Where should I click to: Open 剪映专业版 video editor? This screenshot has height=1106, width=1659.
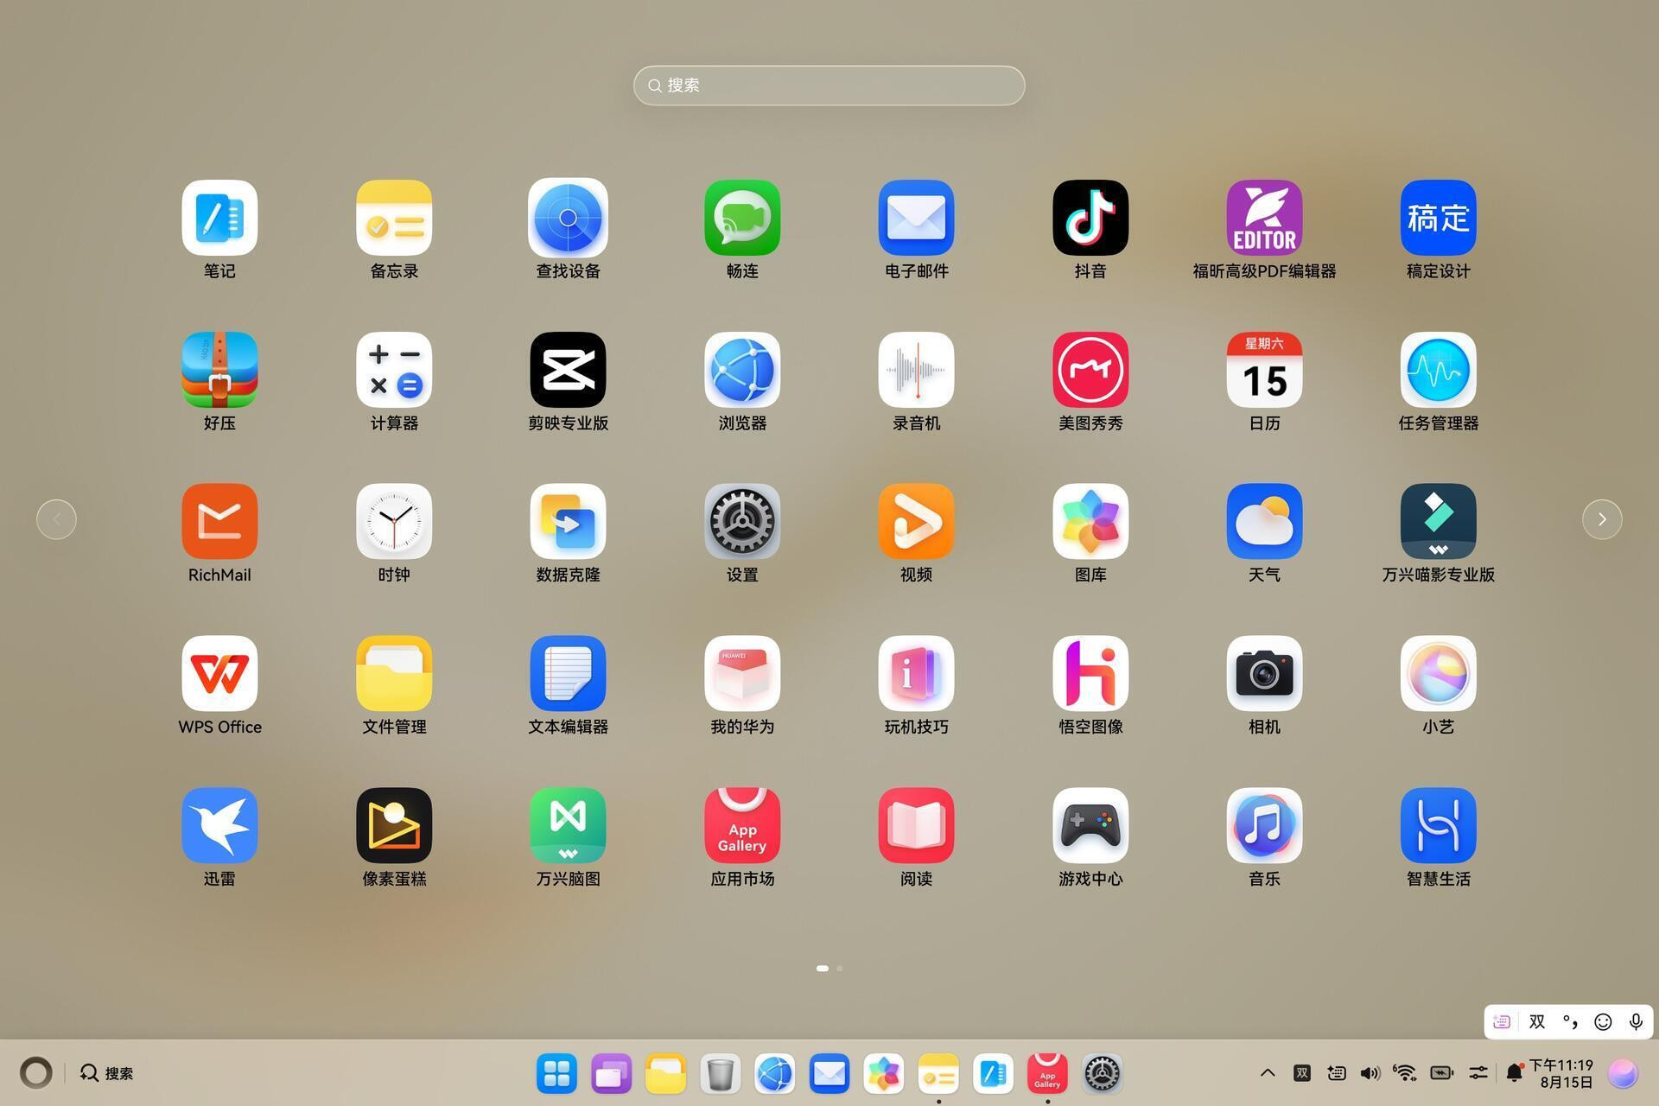568,370
